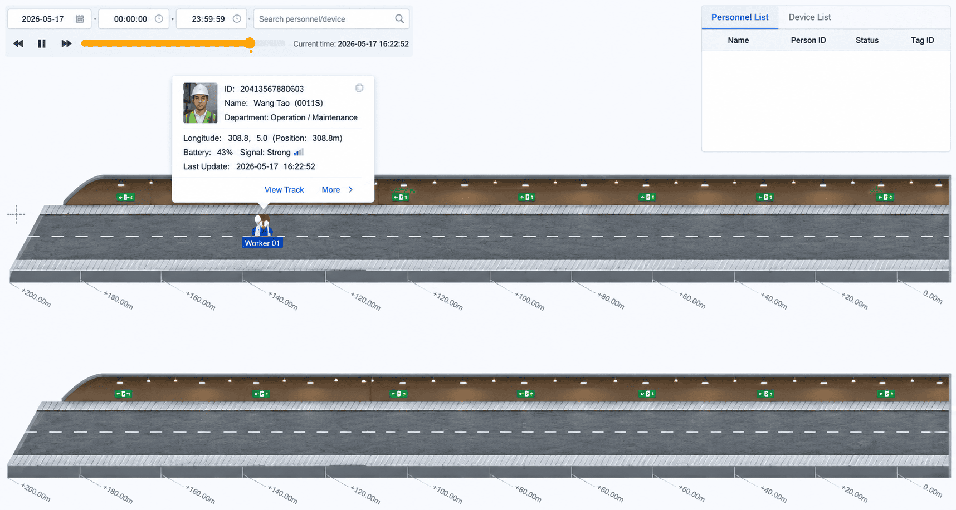Click the Tag ID column header
956x510 pixels.
[x=923, y=40]
